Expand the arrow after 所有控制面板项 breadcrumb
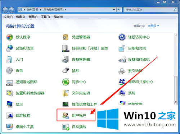The image size is (180, 134). coord(65,10)
